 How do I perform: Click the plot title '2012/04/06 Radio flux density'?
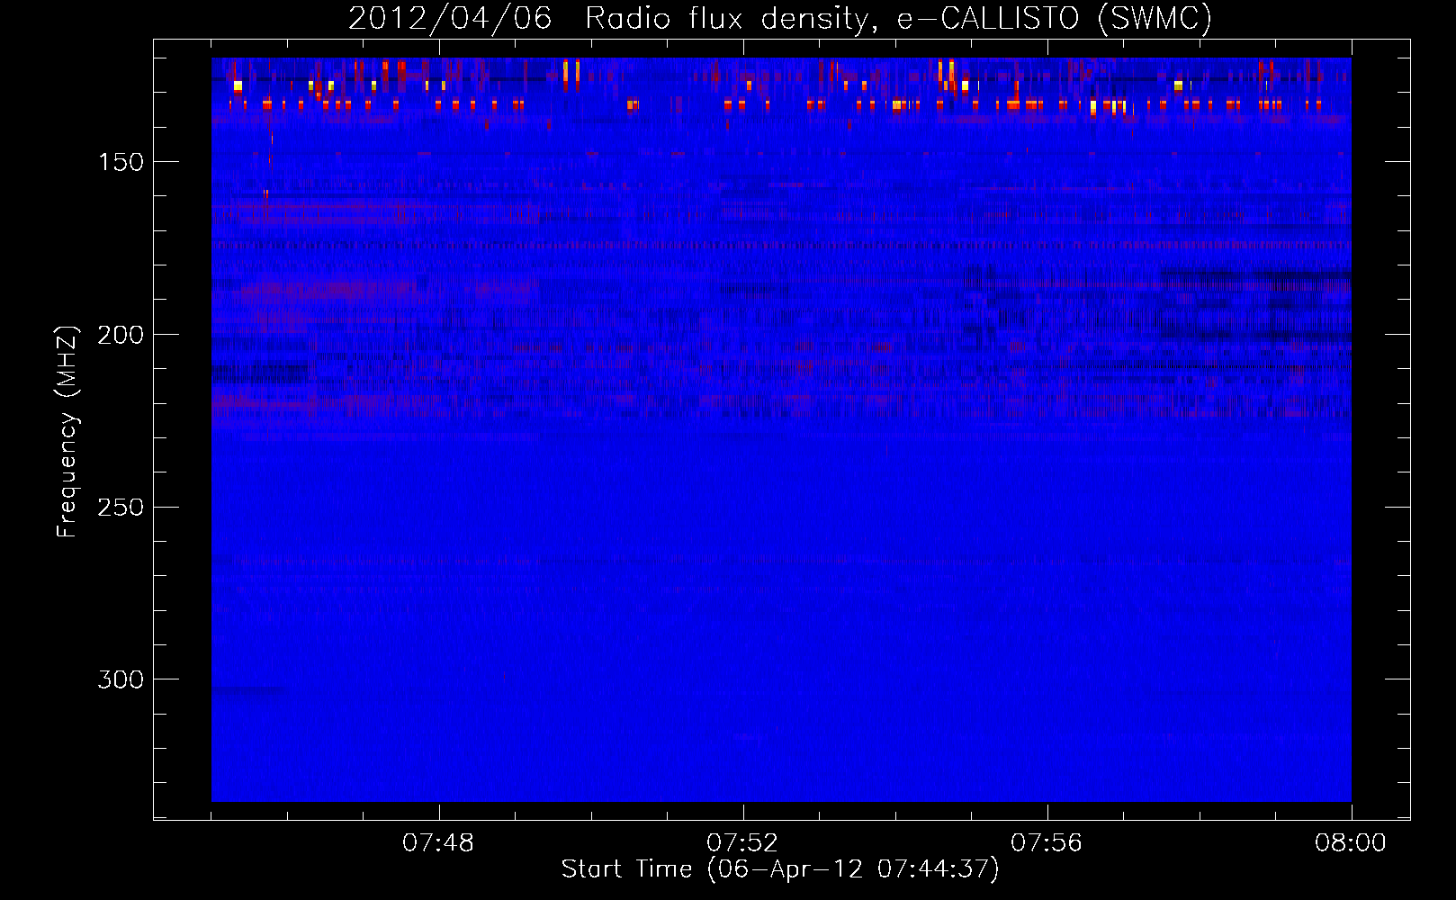click(x=613, y=19)
